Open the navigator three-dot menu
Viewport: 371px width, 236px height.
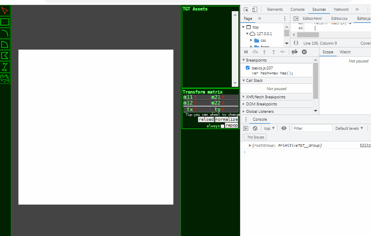[x=285, y=19]
